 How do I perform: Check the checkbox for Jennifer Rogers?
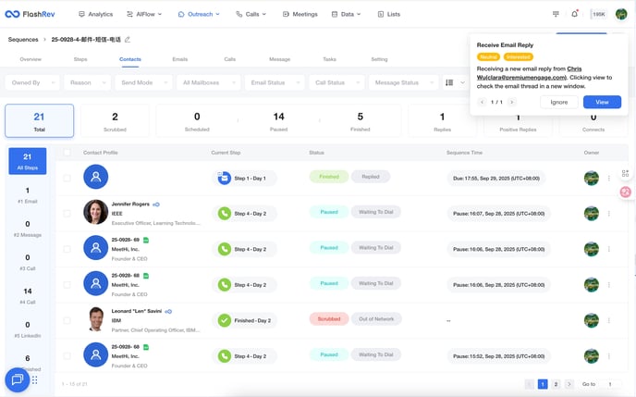tap(67, 213)
